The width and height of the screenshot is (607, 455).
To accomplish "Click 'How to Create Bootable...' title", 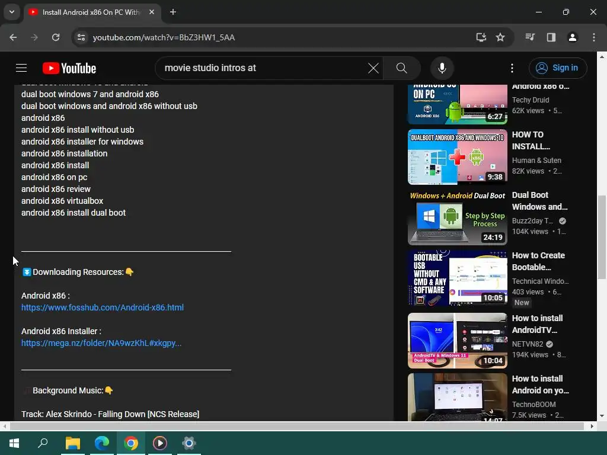I will click(538, 261).
